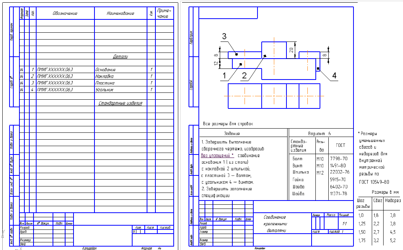Select the 'Соединение крепежными деталями' title block text

(275, 224)
